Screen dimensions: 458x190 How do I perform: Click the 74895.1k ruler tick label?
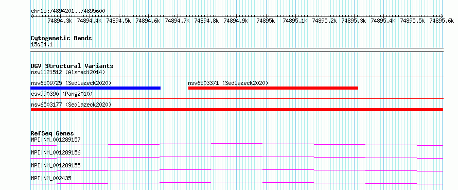coord(295,21)
